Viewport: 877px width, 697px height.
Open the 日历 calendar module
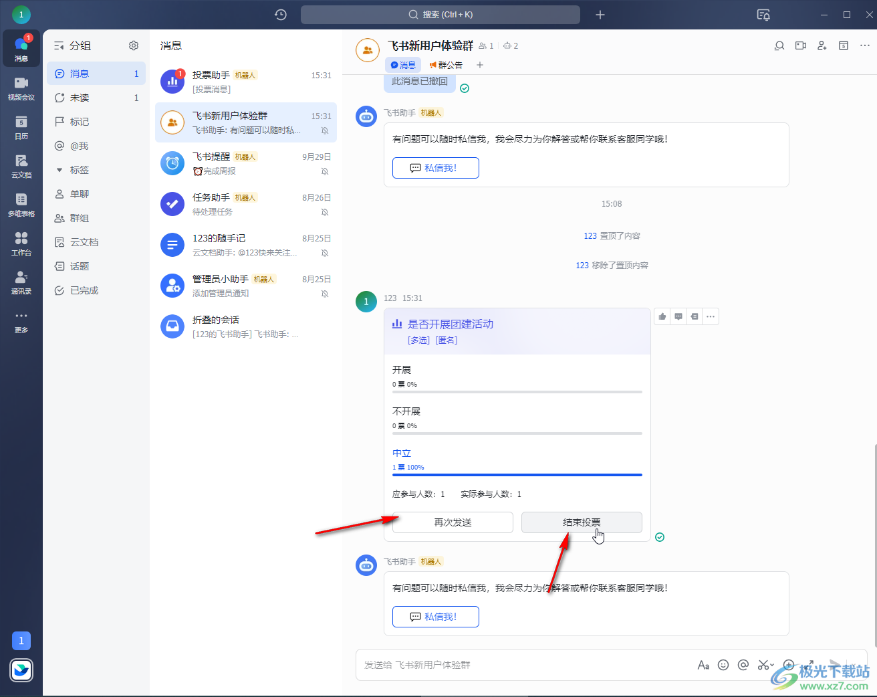(21, 126)
